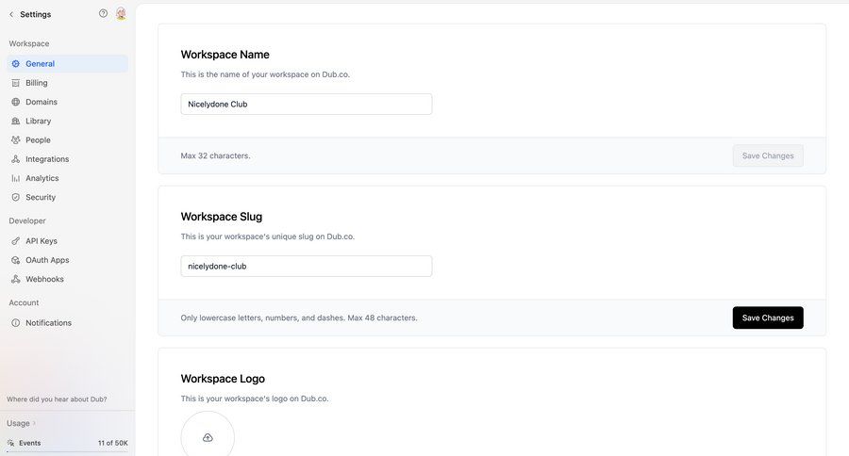Click the "Workspace Logo" heading
This screenshot has width=849, height=456.
[x=223, y=379]
